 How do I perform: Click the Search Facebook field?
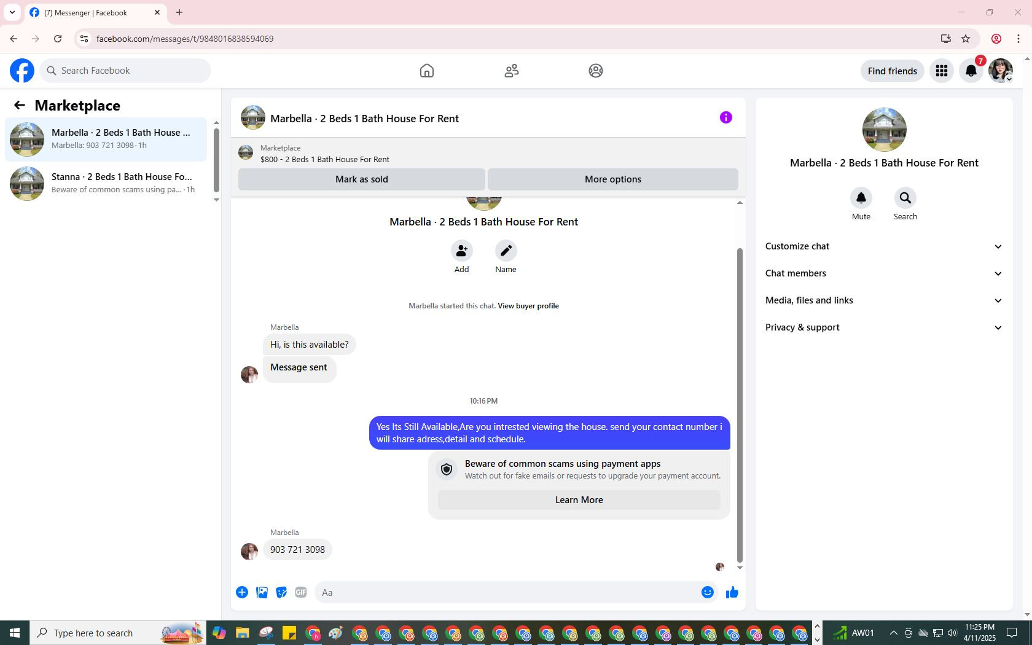click(x=126, y=71)
